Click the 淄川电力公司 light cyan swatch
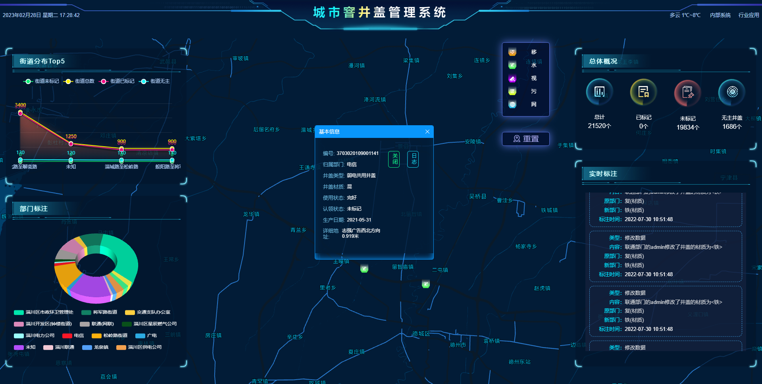The image size is (762, 384). (19, 336)
